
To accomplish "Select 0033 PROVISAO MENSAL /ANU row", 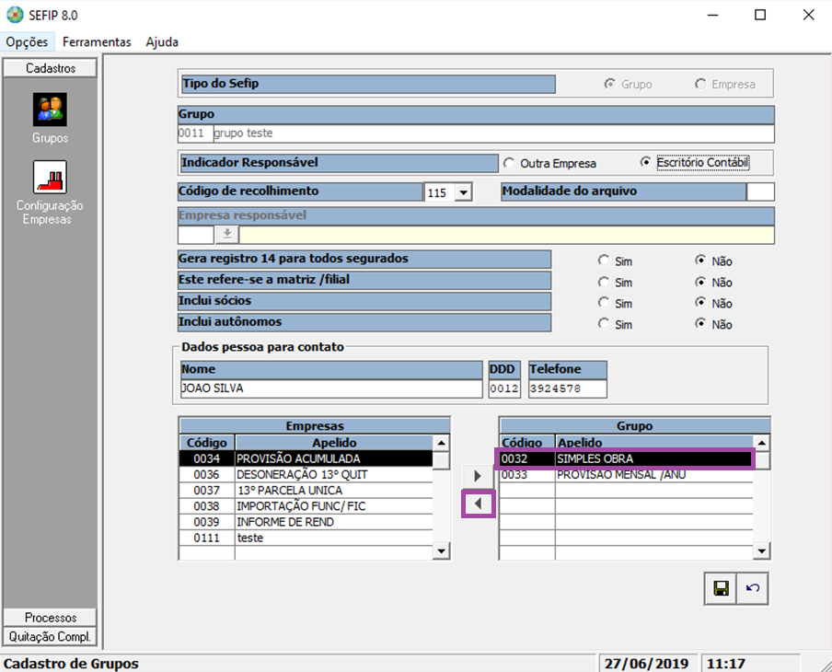I will click(x=626, y=474).
